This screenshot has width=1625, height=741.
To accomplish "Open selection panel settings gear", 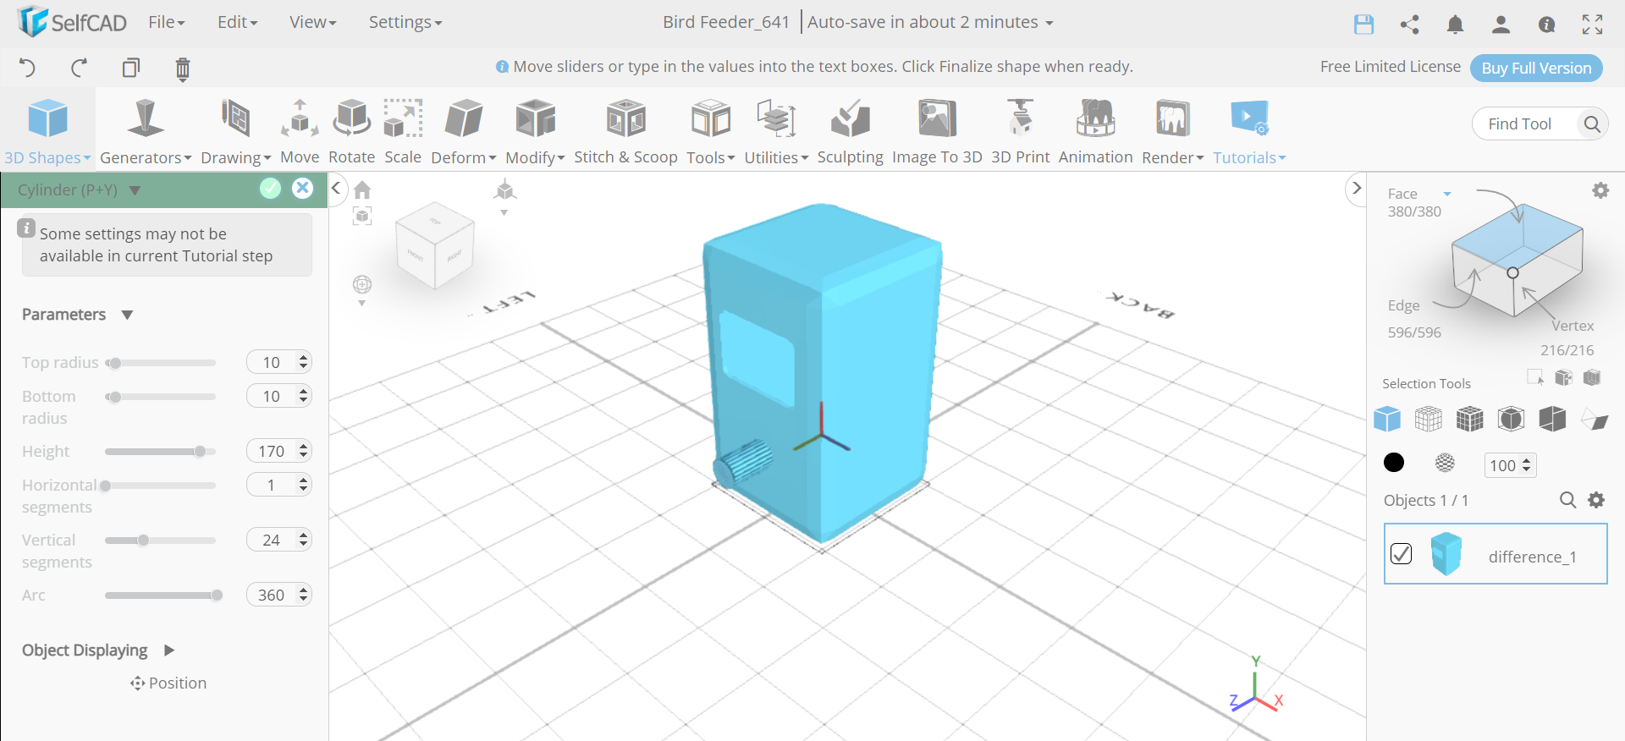I will (1600, 191).
